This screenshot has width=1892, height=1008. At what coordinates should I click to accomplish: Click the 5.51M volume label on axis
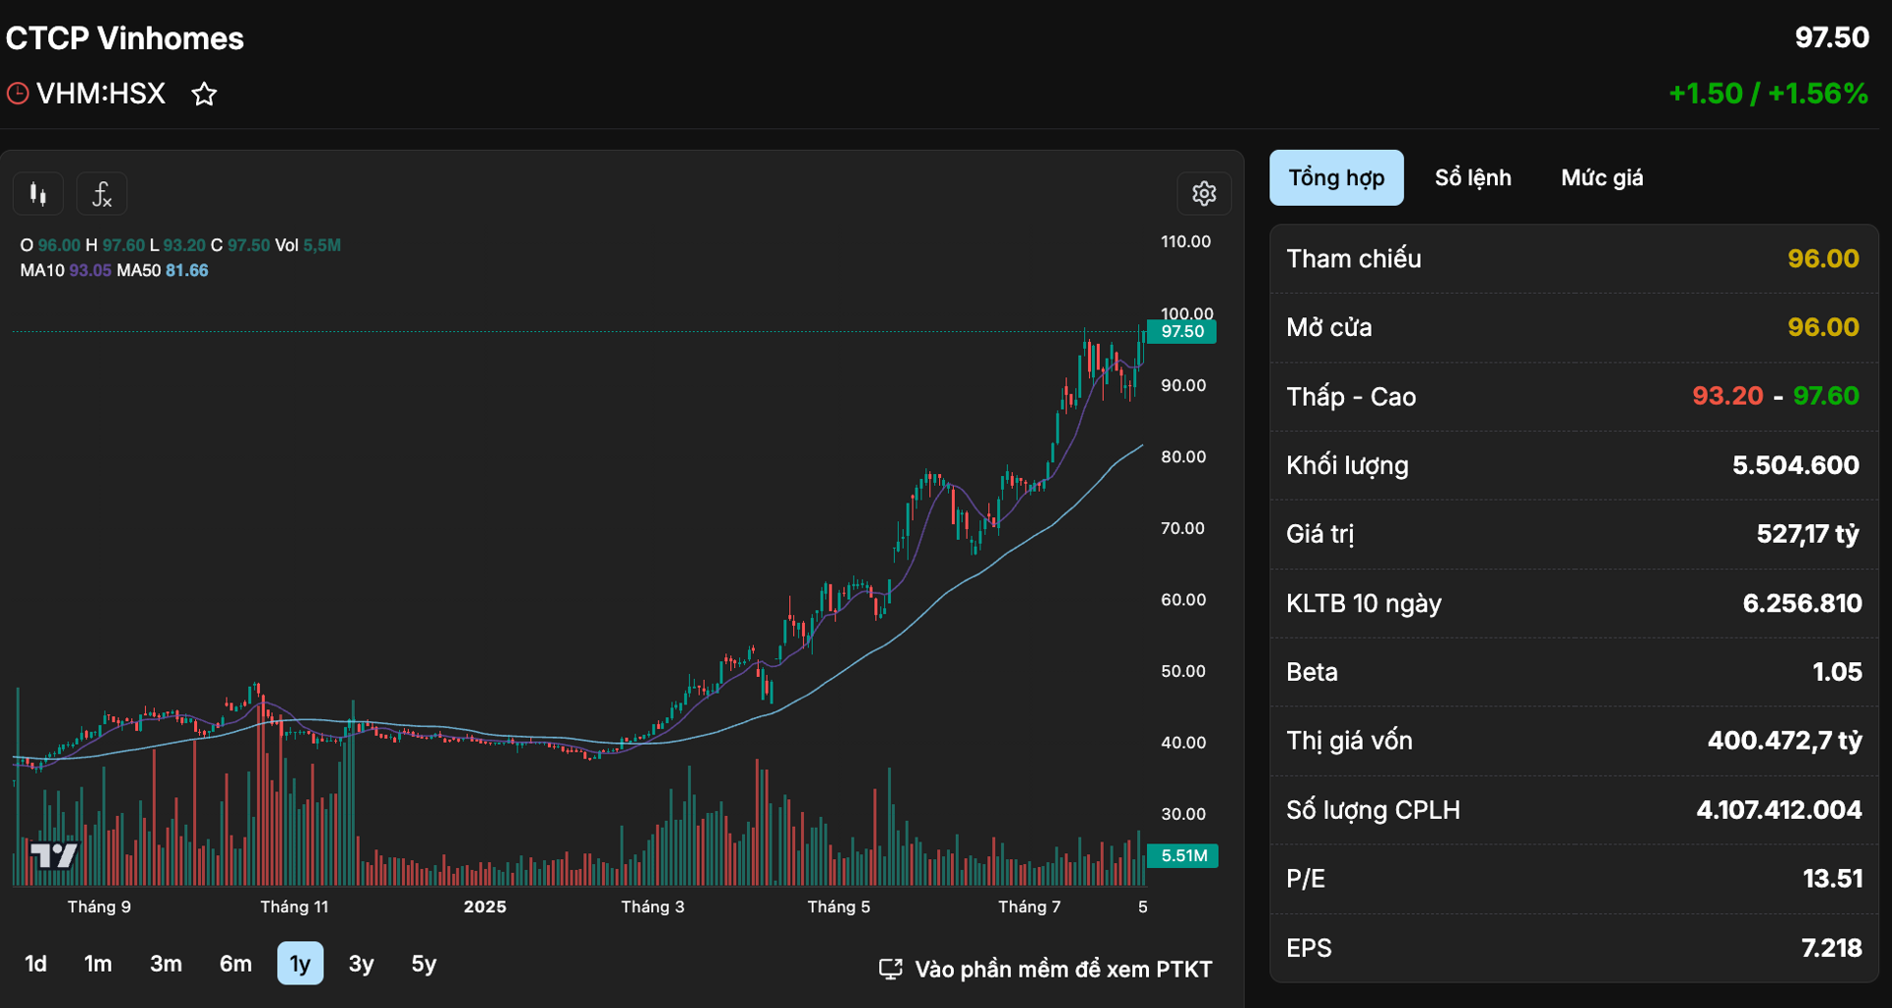click(1182, 856)
